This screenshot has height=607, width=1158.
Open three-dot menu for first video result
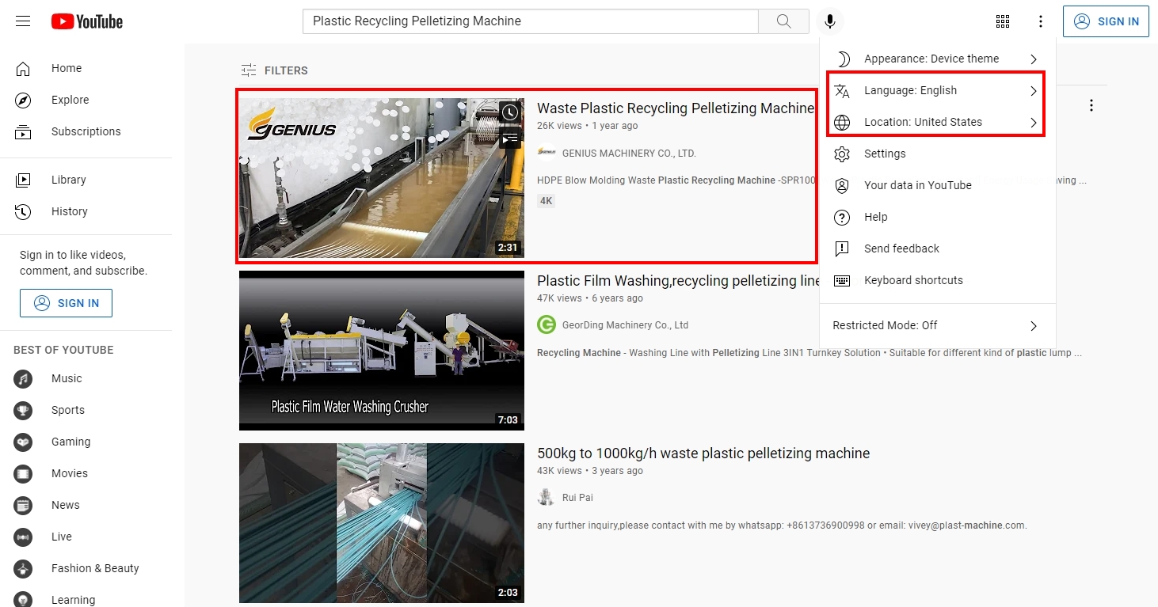tap(1091, 105)
